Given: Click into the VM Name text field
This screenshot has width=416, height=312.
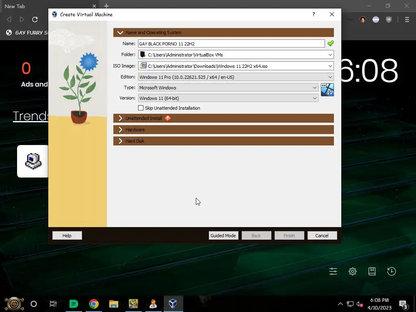Looking at the screenshot, I should (x=231, y=44).
